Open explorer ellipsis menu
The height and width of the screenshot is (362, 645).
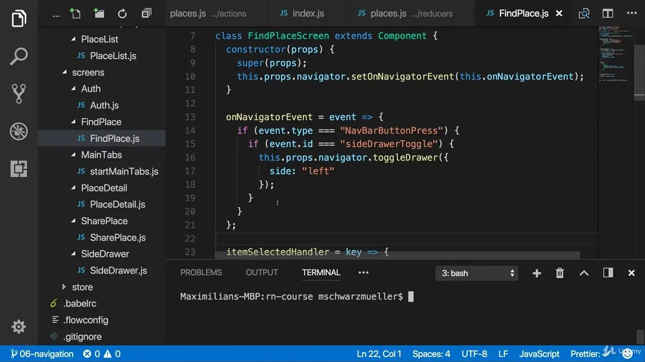[56, 15]
